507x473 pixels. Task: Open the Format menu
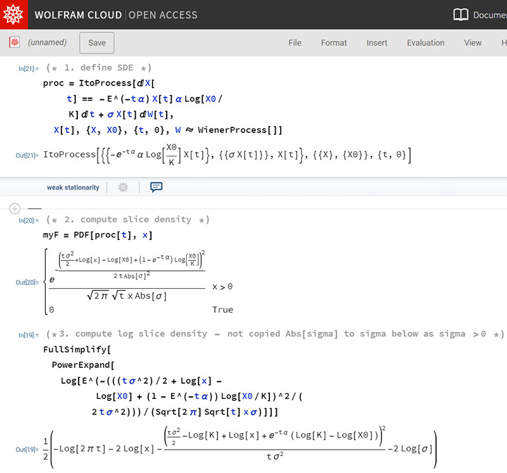(333, 43)
